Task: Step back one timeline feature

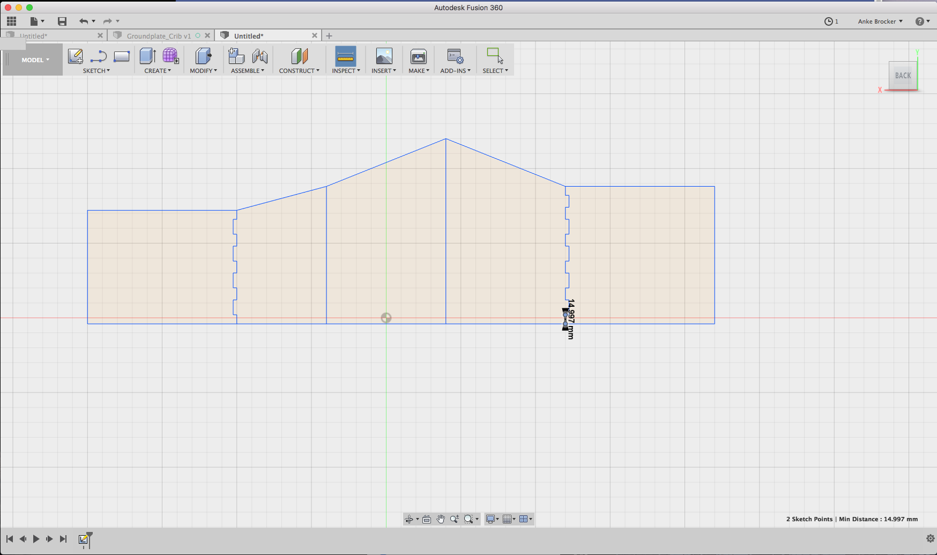Action: point(23,539)
